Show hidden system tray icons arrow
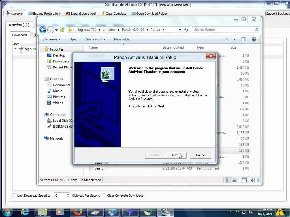 pos(230,212)
